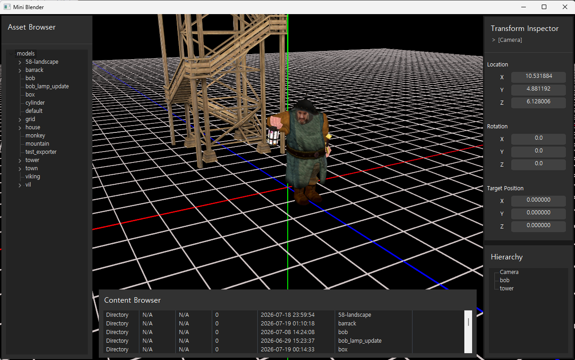Click the Location X value field
Image resolution: width=575 pixels, height=360 pixels.
pyautogui.click(x=539, y=77)
